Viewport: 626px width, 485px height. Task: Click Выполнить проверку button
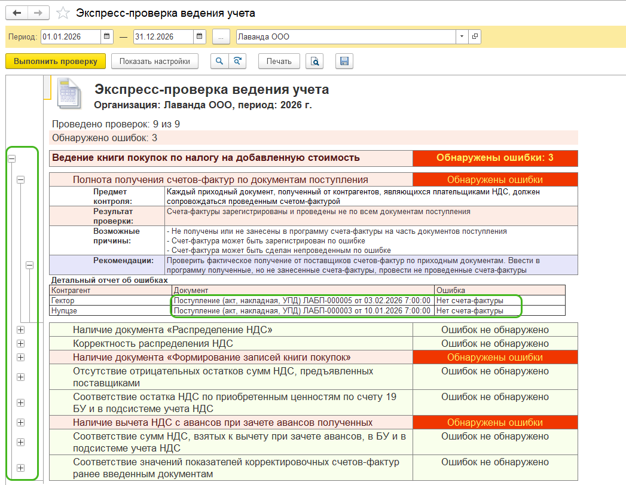click(x=55, y=61)
